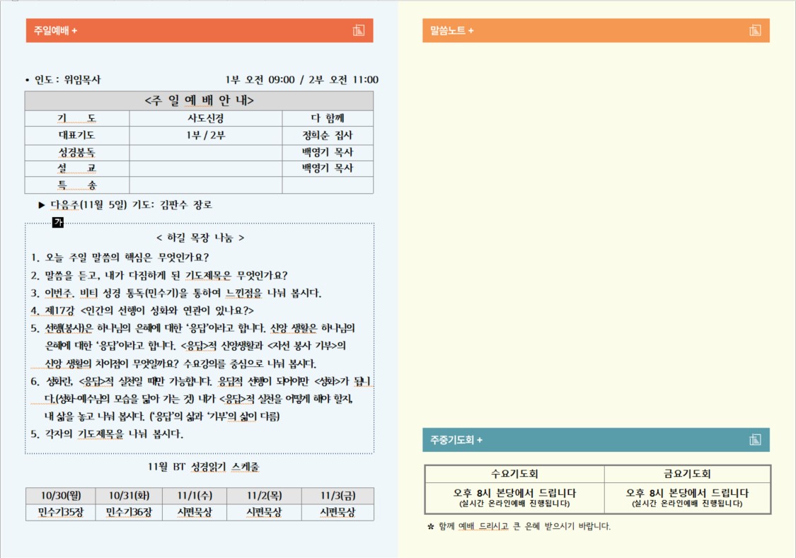Click the black 가 marker above the text box
This screenshot has height=558, width=796.
[59, 223]
